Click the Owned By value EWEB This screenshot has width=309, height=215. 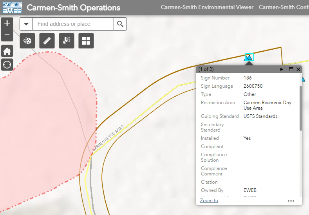[250, 190]
